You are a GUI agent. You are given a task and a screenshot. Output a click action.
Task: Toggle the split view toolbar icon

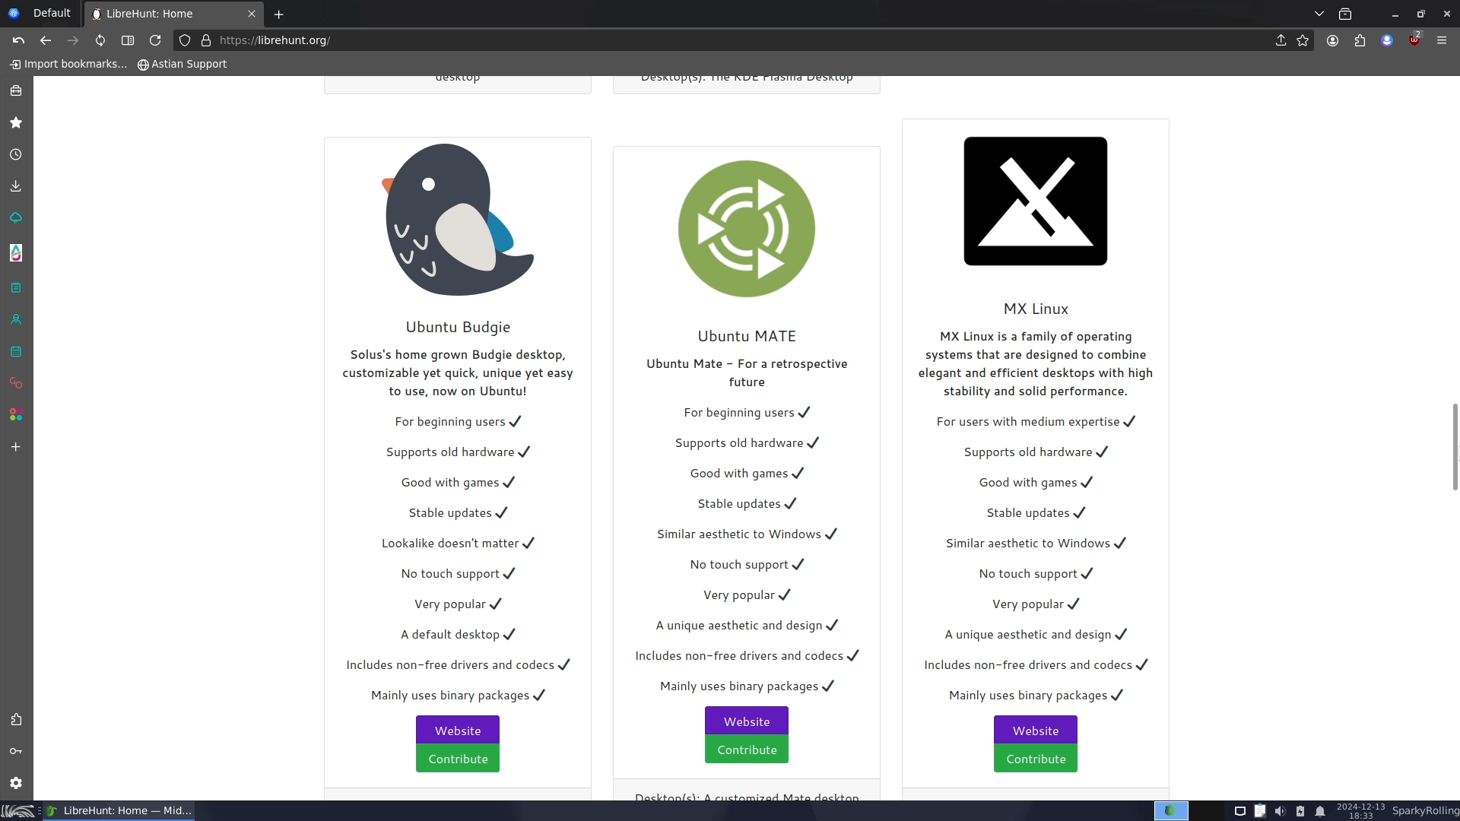click(x=128, y=40)
